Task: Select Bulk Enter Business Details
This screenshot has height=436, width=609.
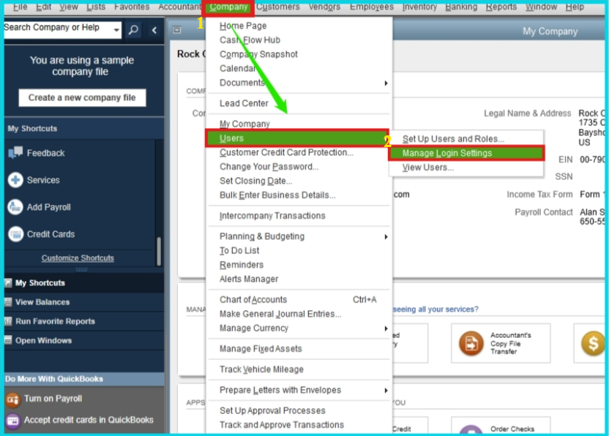Action: 277,195
